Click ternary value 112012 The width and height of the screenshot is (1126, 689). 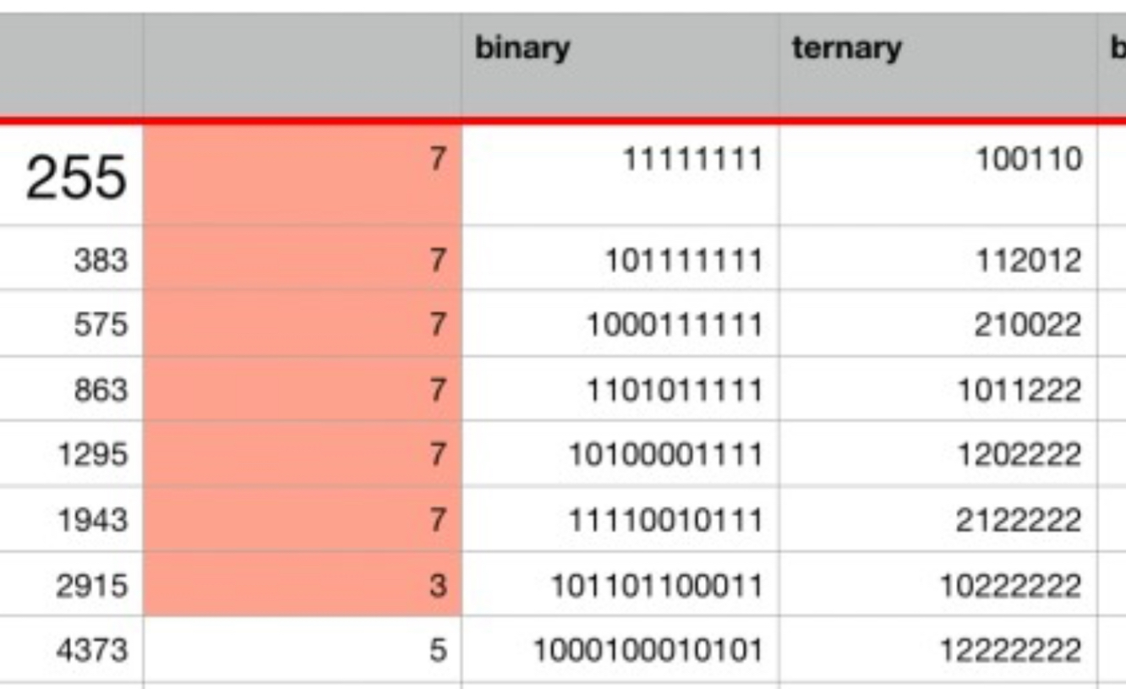1029,260
